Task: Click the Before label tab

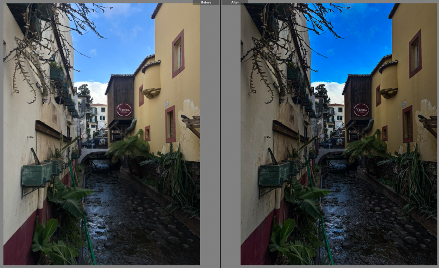Action: [206, 2]
